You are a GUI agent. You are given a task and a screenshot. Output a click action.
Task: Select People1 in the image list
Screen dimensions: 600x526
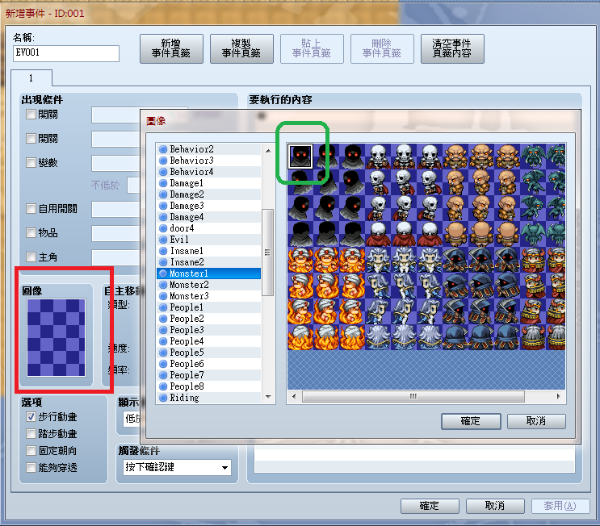coord(208,307)
